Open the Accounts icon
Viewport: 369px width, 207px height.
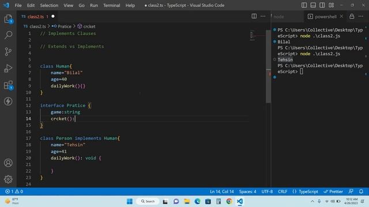[8, 163]
